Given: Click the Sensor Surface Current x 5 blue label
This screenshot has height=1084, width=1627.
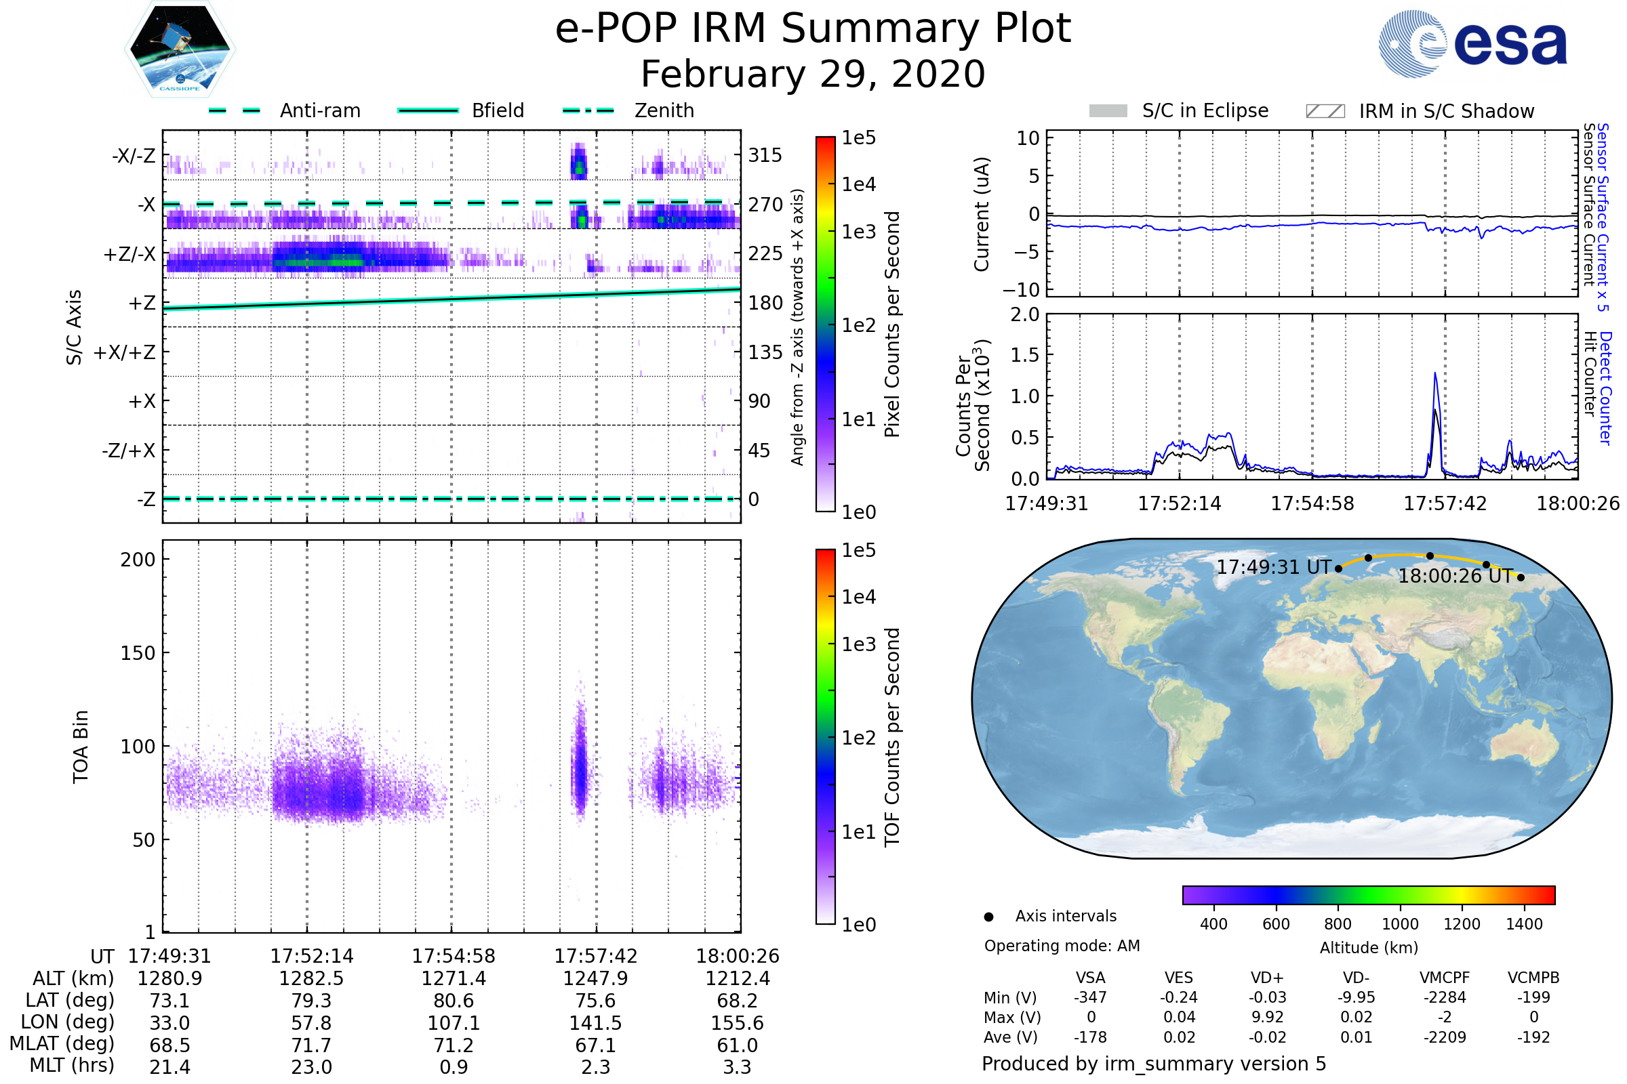Looking at the screenshot, I should [1603, 217].
